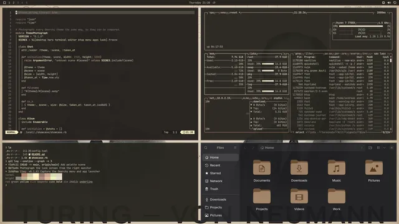Select the Pictures folder icon in grid
This screenshot has height=224, width=399.
pos(374,167)
